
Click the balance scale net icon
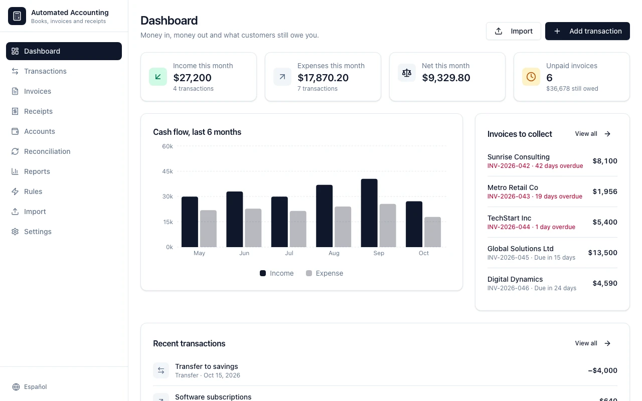[407, 73]
